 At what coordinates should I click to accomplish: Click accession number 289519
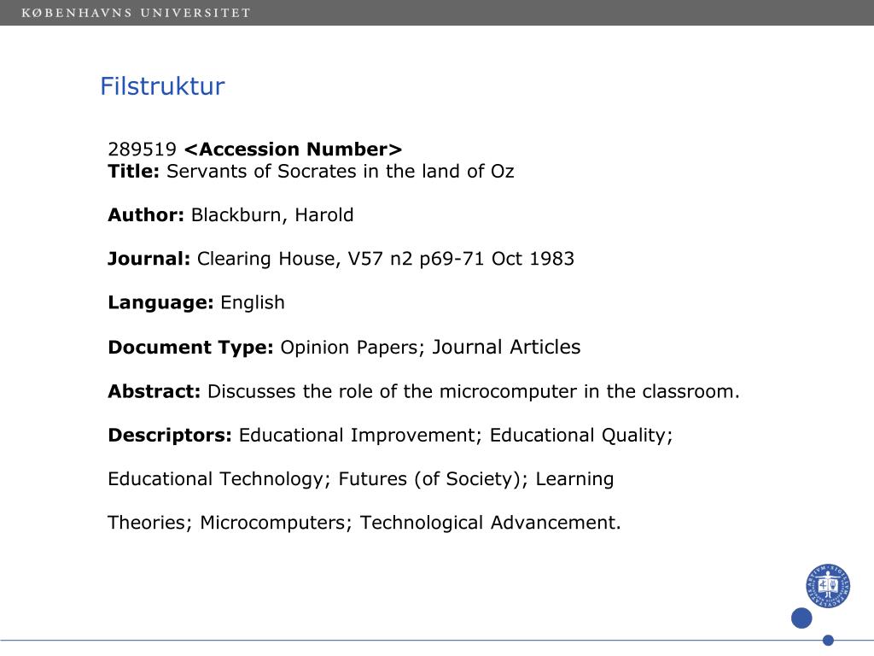[143, 149]
